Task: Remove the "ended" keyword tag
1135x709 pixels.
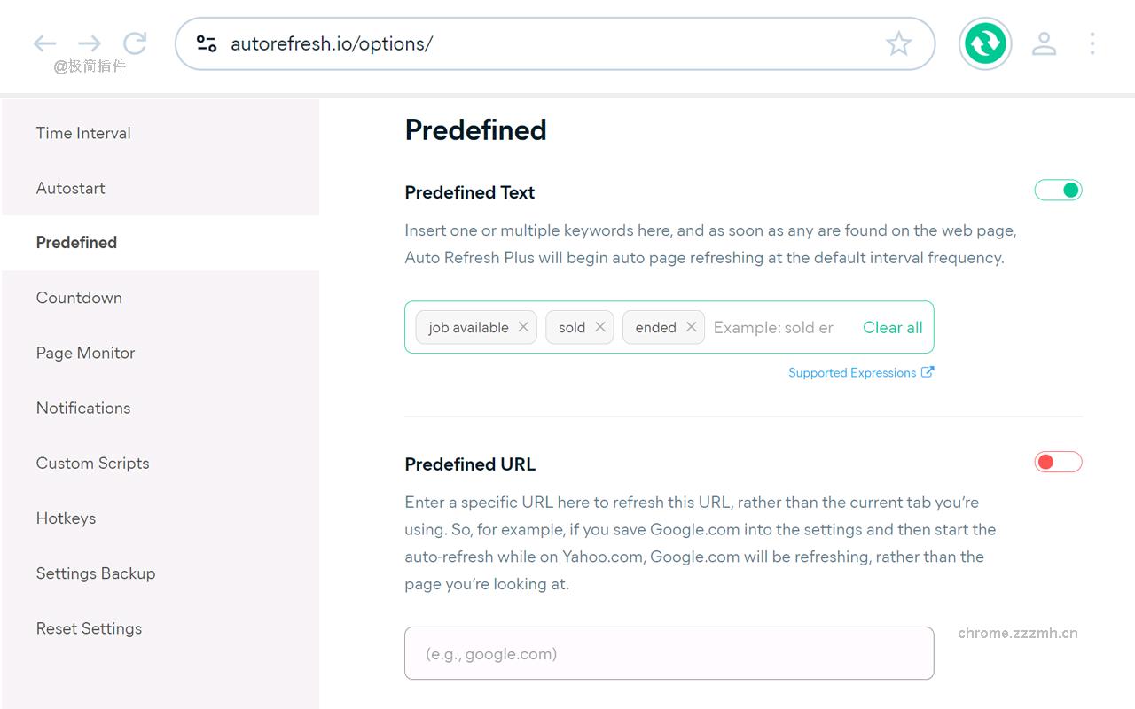Action: pyautogui.click(x=692, y=327)
